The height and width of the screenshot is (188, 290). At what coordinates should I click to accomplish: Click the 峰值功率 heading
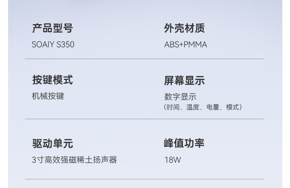pos(184,143)
